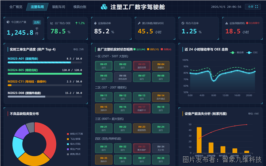Click machine tile IM-21
The height and width of the screenshot is (166, 266).
click(104, 128)
